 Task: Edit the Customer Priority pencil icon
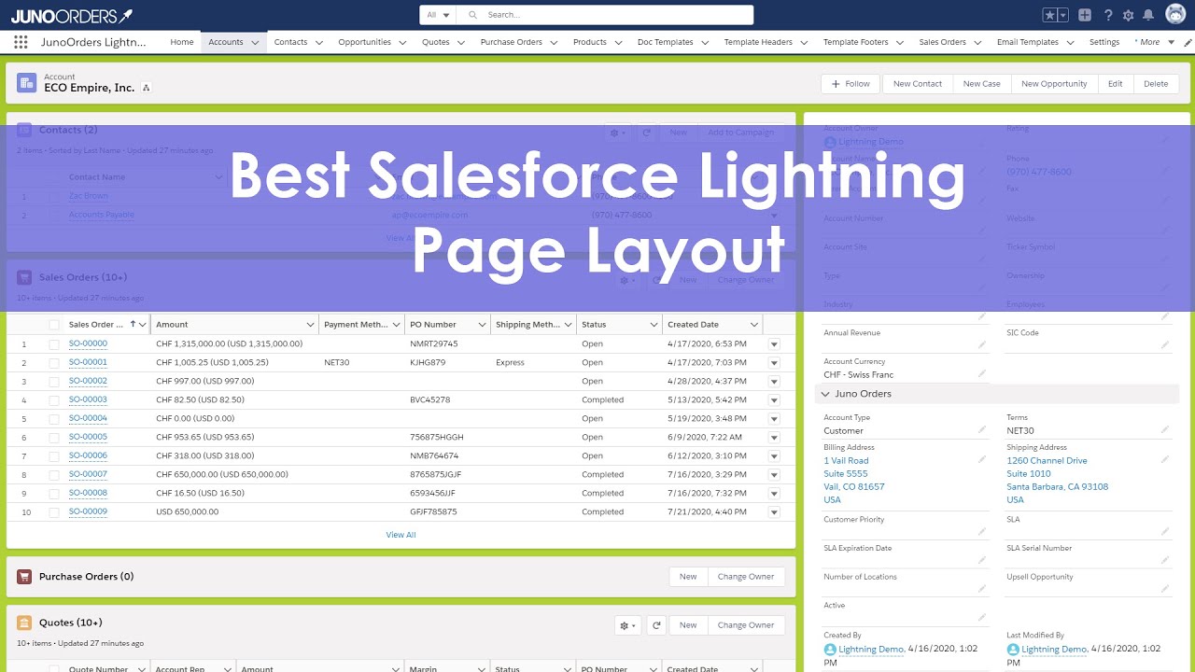click(x=981, y=531)
